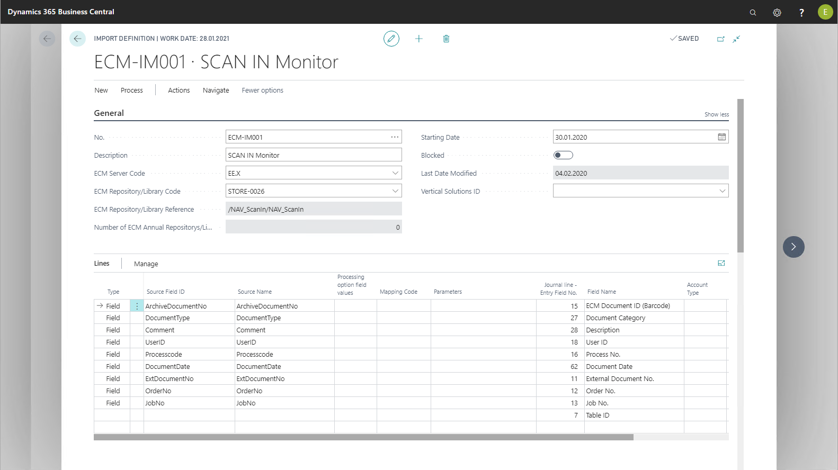The height and width of the screenshot is (470, 838).
Task: Click into the Description input field
Action: tap(313, 155)
